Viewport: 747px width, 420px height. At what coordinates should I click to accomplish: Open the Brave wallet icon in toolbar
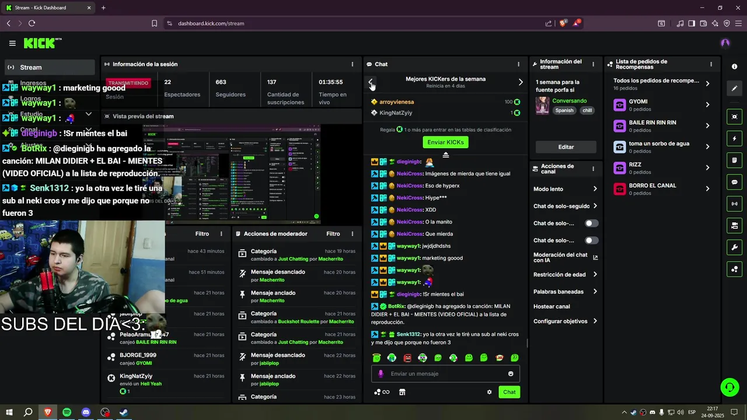pyautogui.click(x=703, y=23)
